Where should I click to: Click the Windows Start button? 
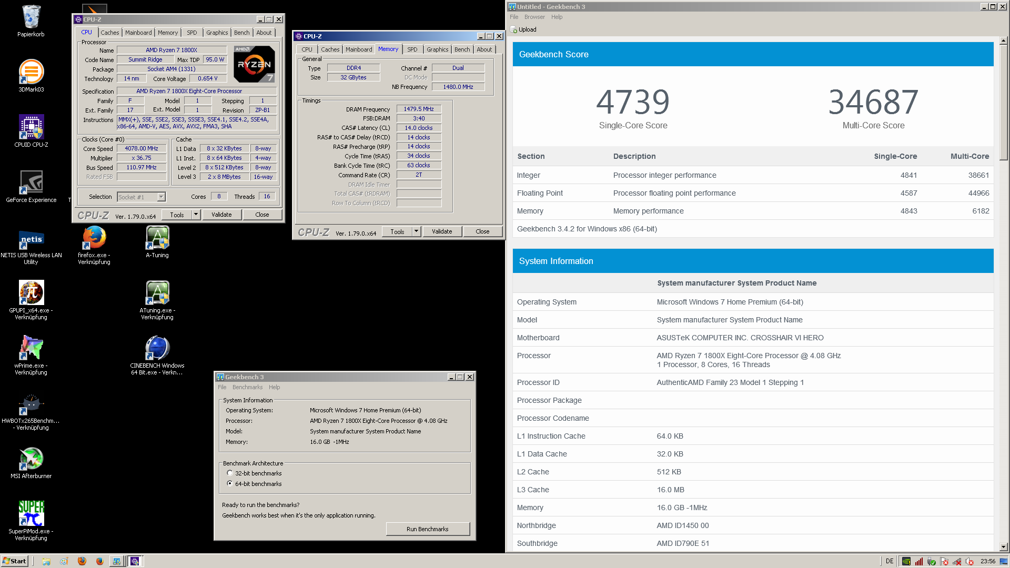14,561
